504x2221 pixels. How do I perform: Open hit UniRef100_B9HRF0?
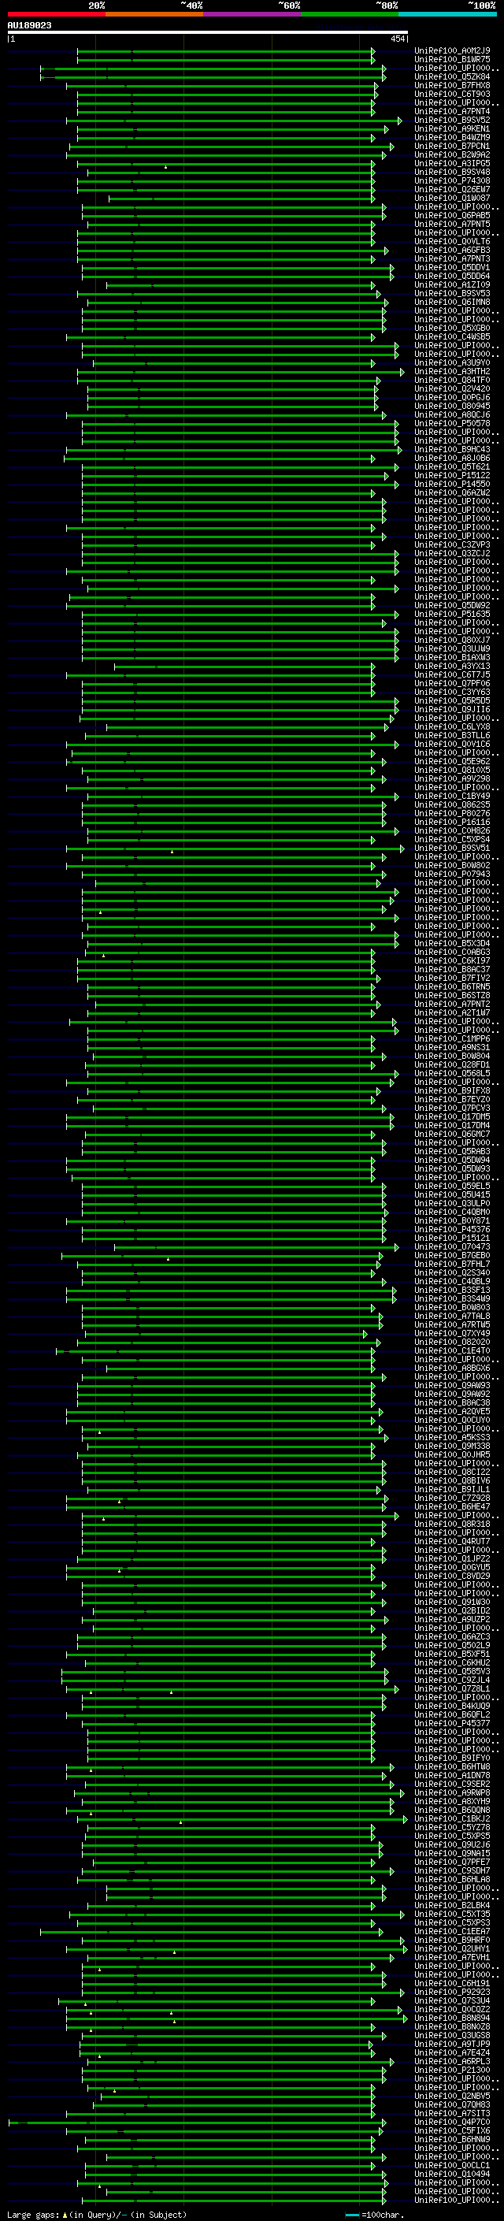452,1940
